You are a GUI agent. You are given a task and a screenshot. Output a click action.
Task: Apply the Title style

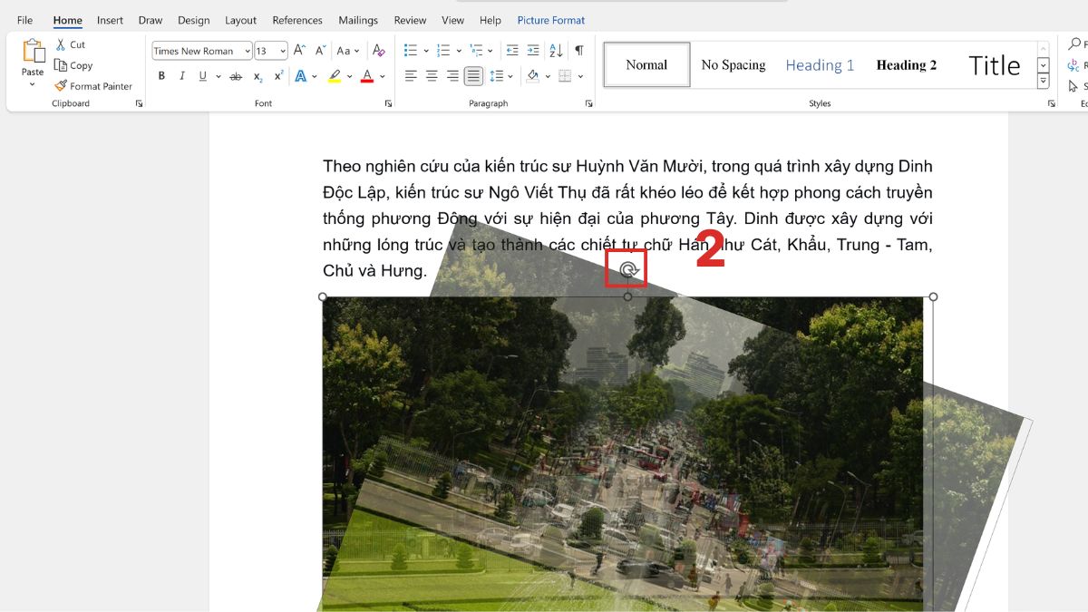tap(994, 64)
